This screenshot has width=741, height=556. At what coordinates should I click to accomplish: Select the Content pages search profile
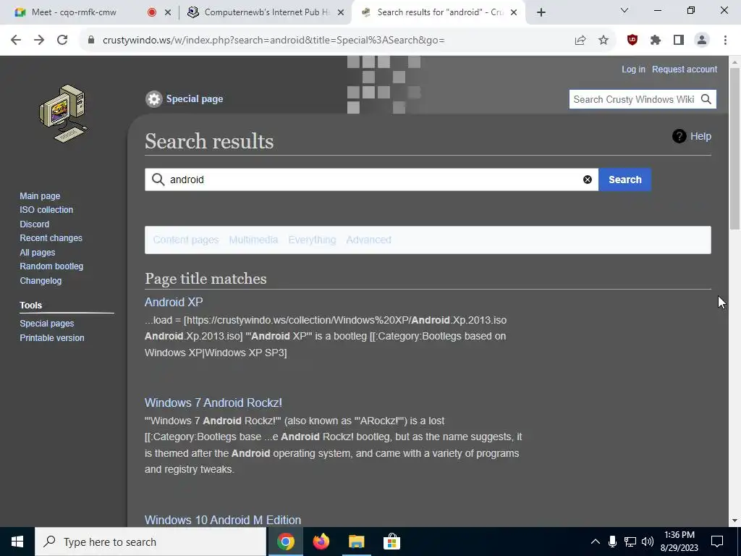click(186, 240)
